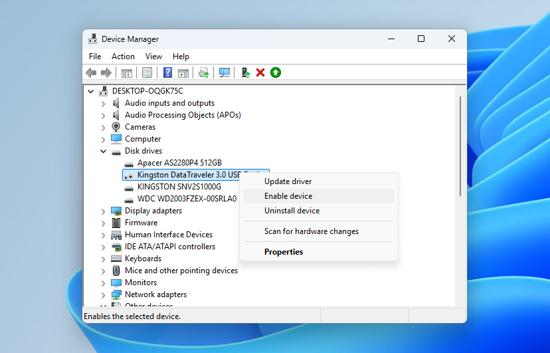The width and height of the screenshot is (550, 353).
Task: Click Scan for hardware changes monitor icon
Action: 224,72
